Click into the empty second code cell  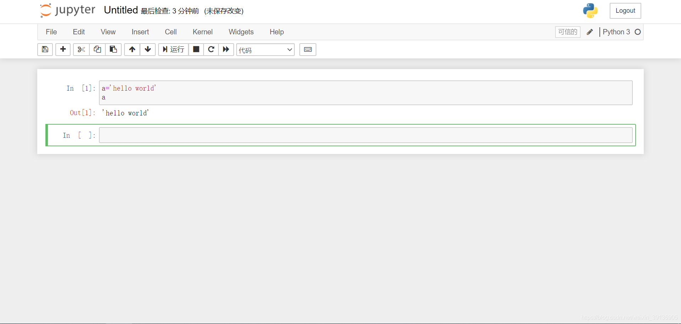(366, 135)
